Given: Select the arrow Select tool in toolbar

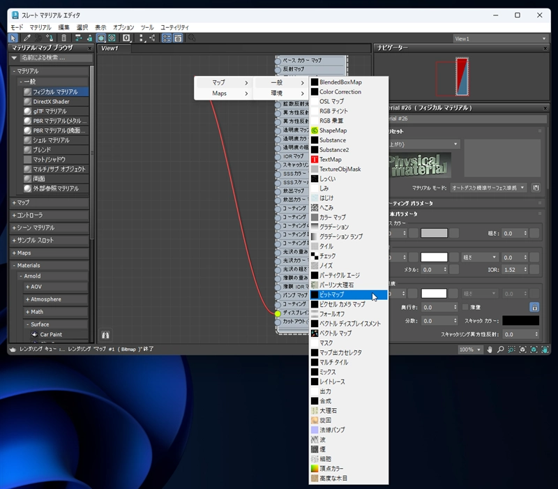Looking at the screenshot, I should [13, 38].
